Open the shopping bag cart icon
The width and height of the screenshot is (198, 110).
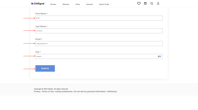tap(145, 3)
